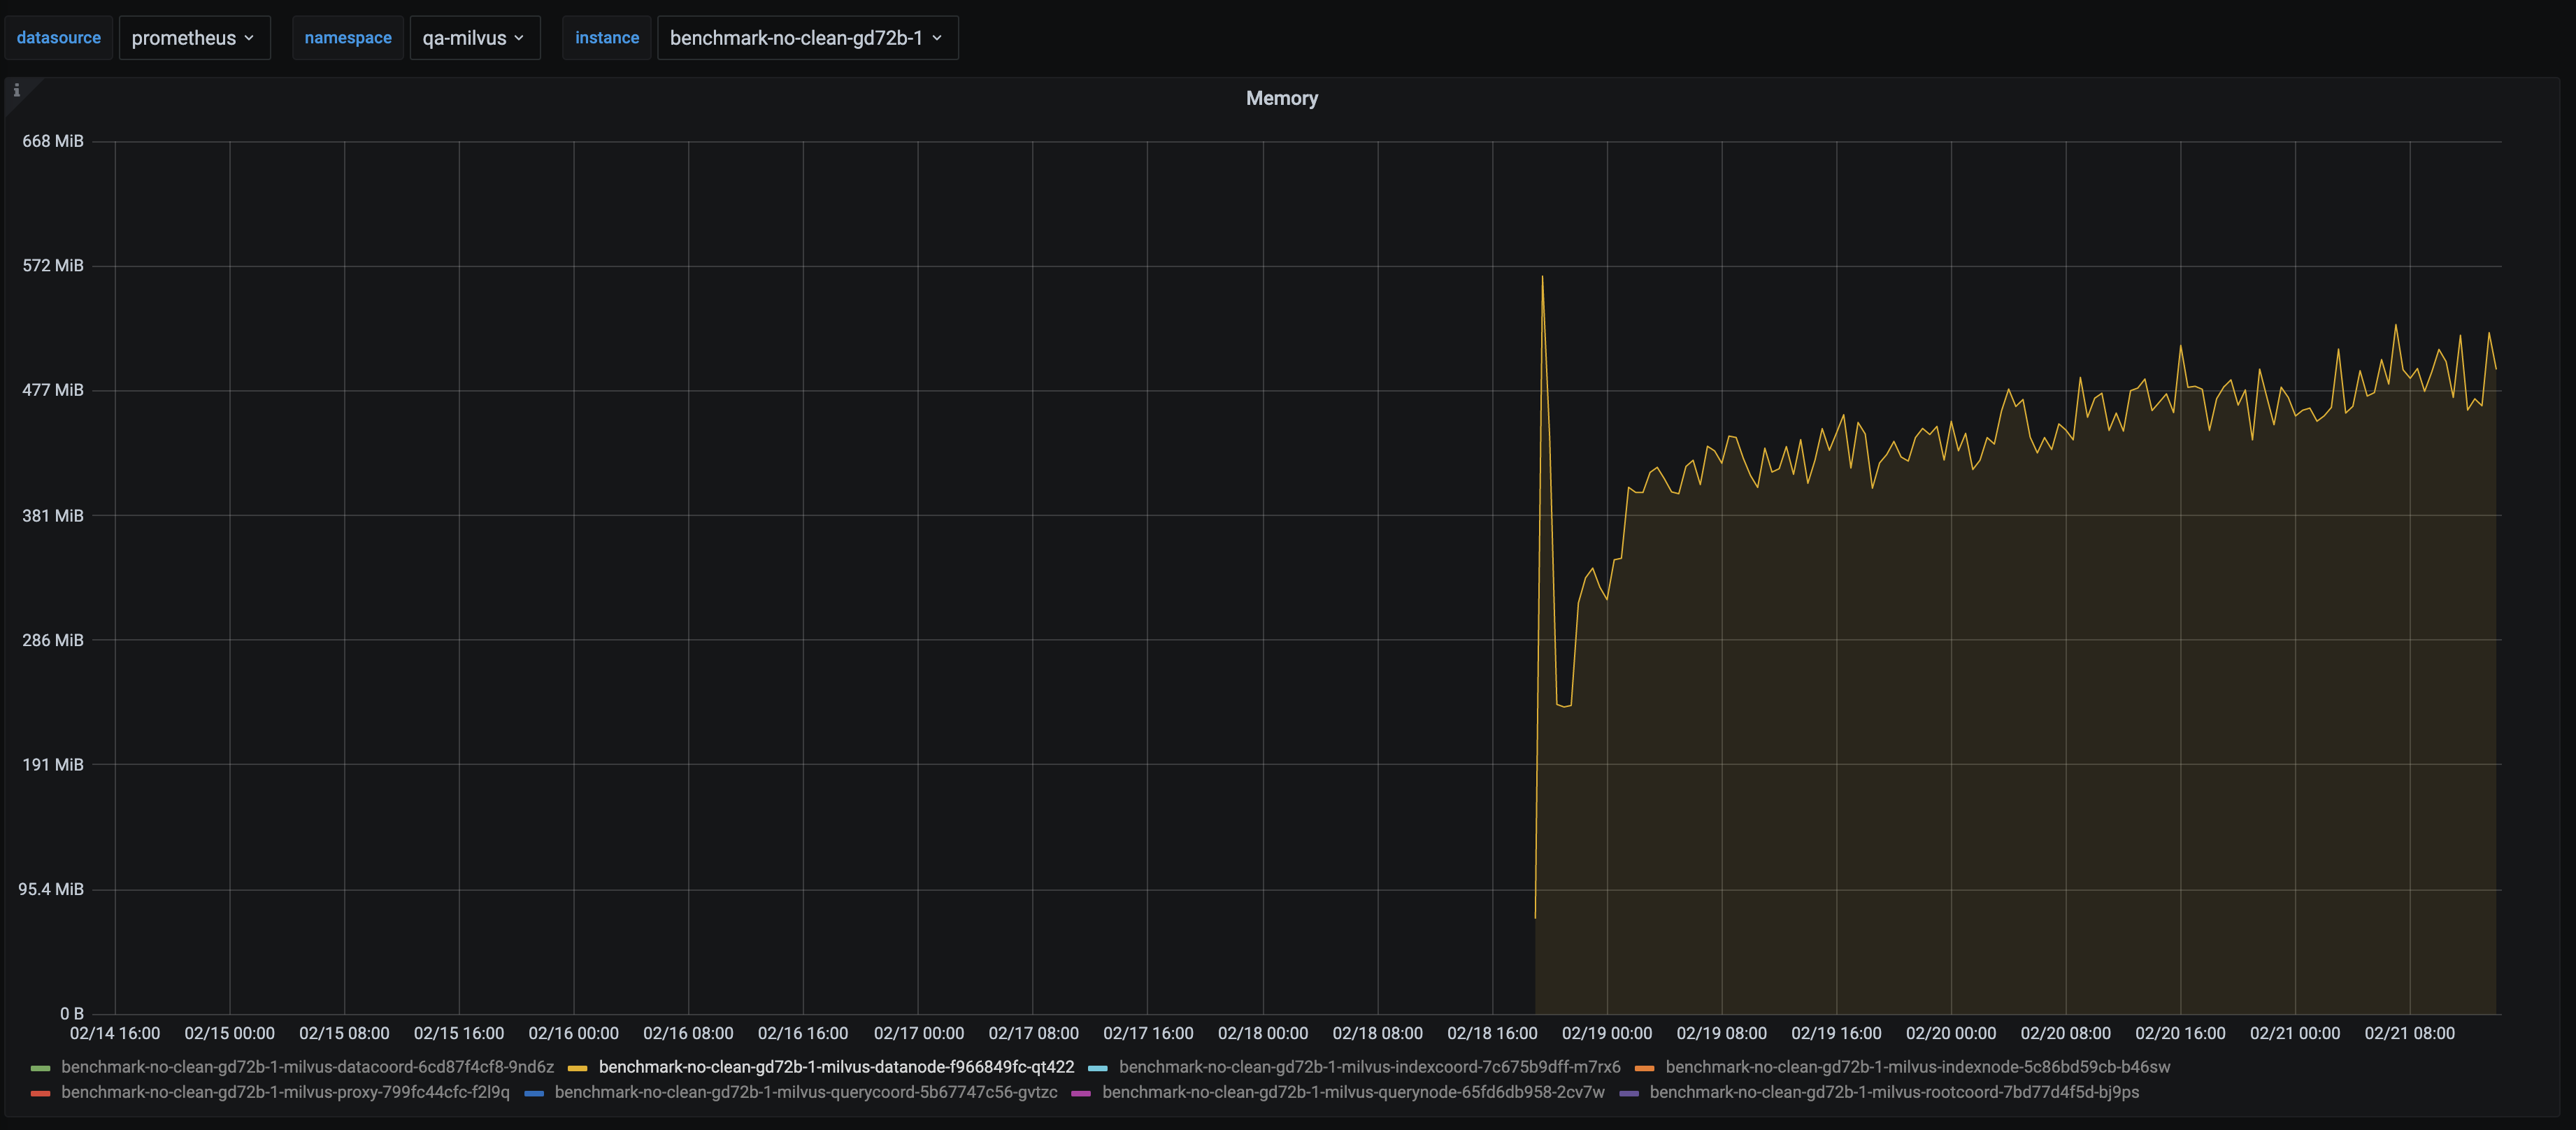Viewport: 2576px width, 1130px height.
Task: Toggle the datanode series in the legend
Action: (x=836, y=1067)
